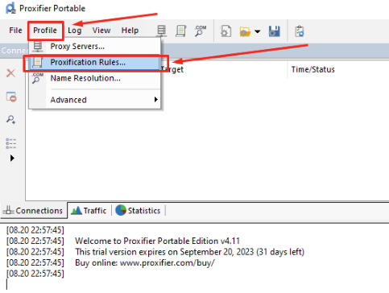Open the Profile menu

tap(45, 31)
